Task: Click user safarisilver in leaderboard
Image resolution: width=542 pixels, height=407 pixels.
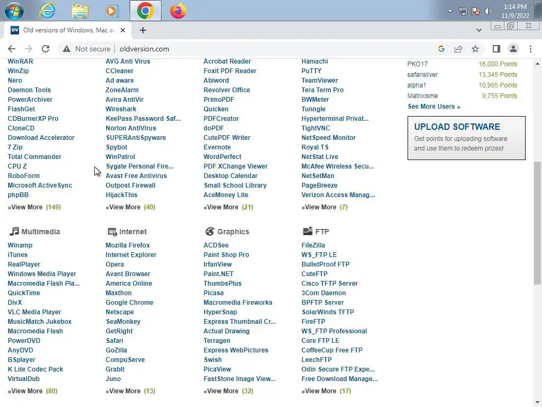Action: tap(422, 74)
